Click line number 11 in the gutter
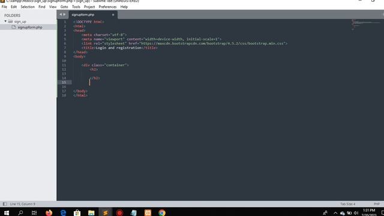The width and height of the screenshot is (384, 216). pos(64,65)
